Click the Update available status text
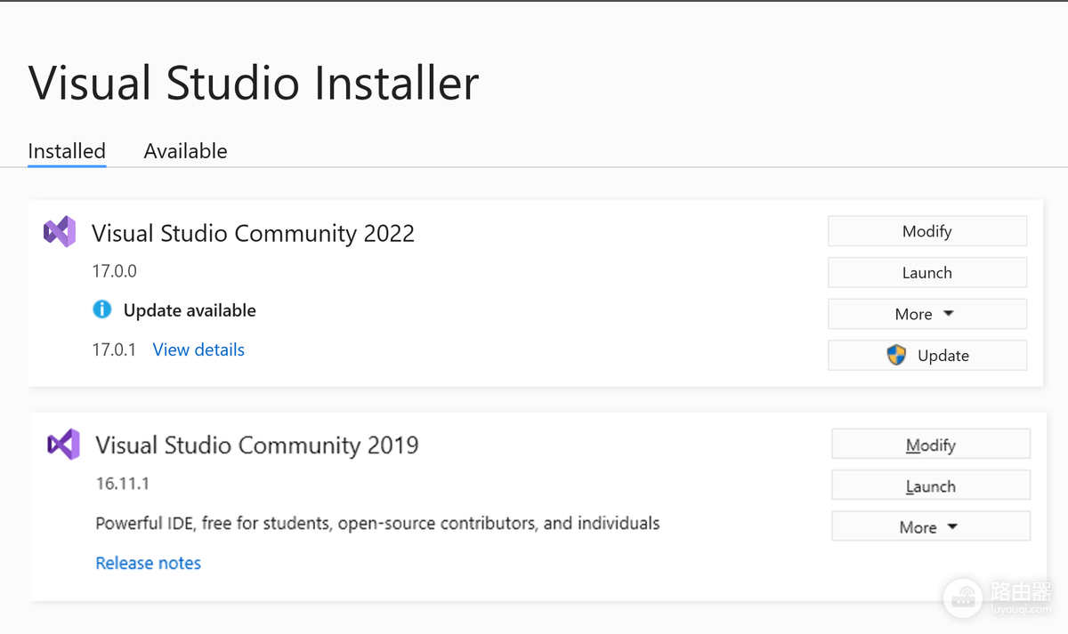Screen dimensions: 1068x634 point(190,310)
